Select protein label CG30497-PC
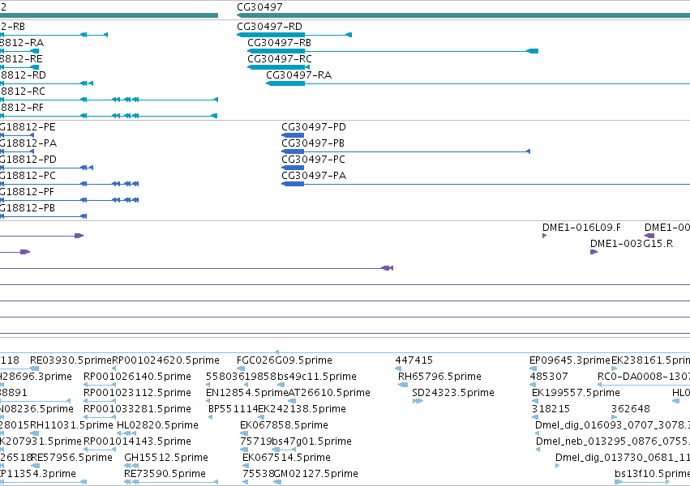Screen dimensions: 690x486 [x=313, y=160]
